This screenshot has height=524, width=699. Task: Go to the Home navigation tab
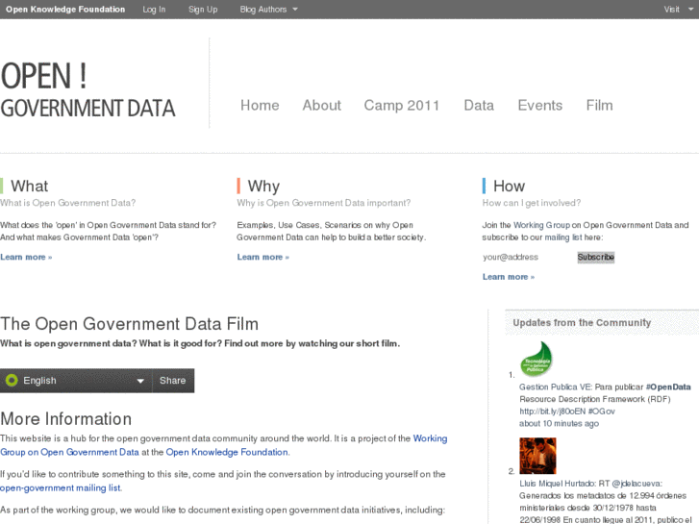pyautogui.click(x=260, y=106)
